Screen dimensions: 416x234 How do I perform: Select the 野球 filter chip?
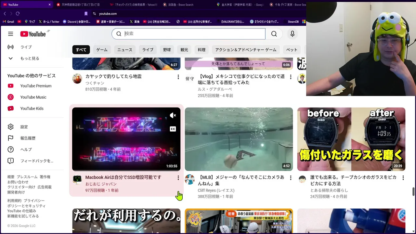pyautogui.click(x=167, y=50)
